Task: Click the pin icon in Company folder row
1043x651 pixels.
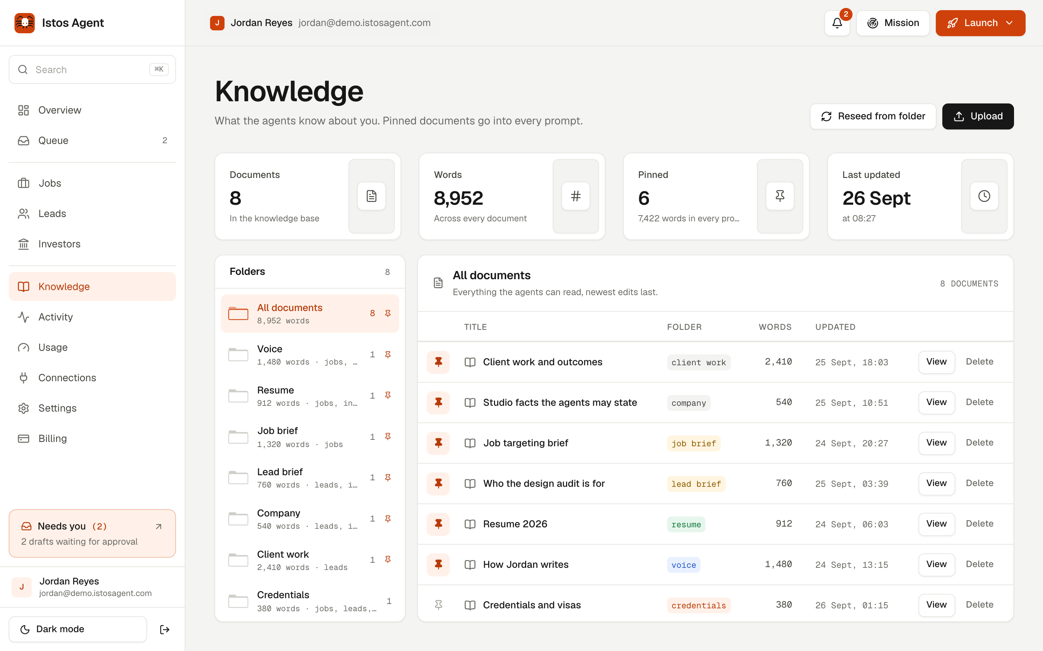Action: pos(388,519)
